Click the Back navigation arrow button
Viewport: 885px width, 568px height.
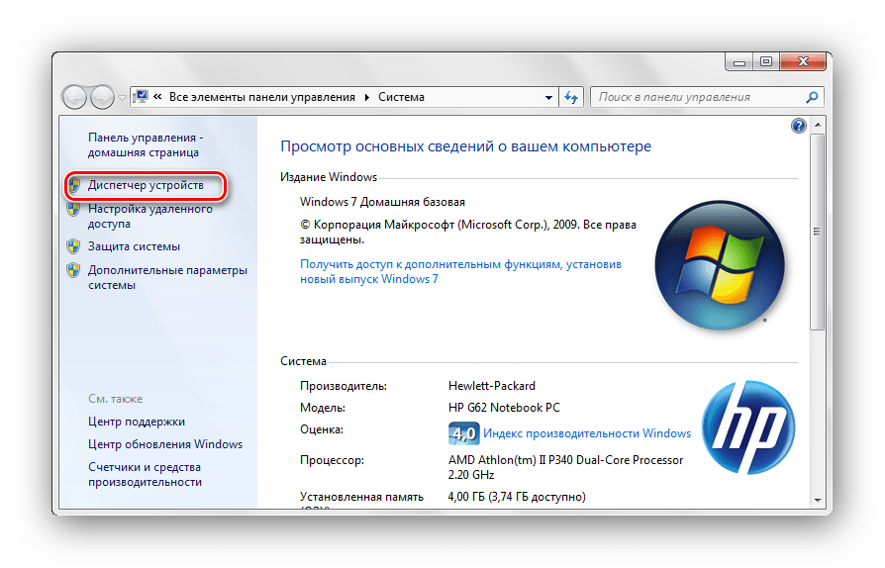(x=75, y=97)
